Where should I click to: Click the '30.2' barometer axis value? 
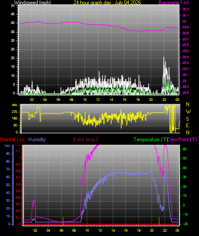(x=186, y=9)
